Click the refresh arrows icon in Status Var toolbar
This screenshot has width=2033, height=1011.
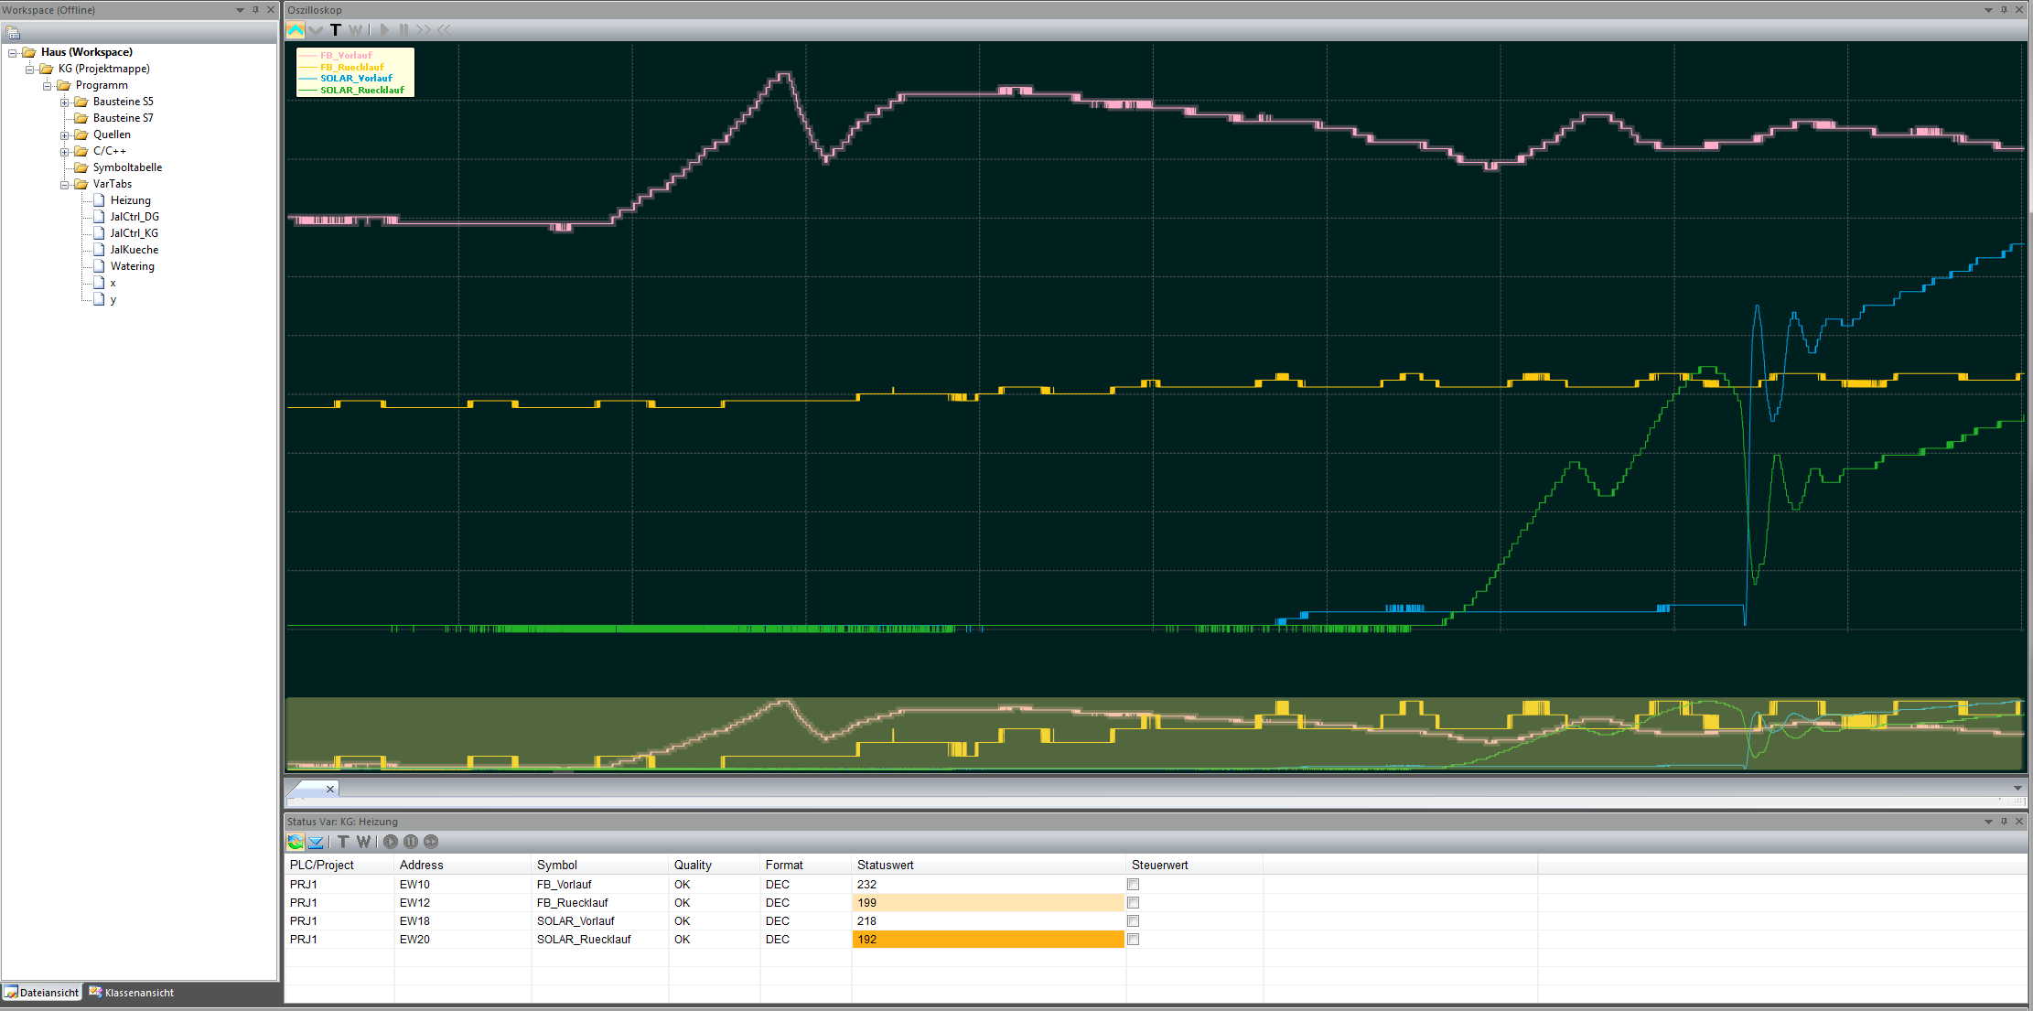coord(296,842)
